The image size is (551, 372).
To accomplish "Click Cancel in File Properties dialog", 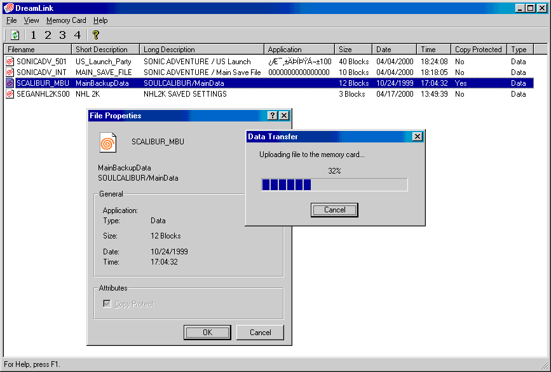I will pos(260,333).
